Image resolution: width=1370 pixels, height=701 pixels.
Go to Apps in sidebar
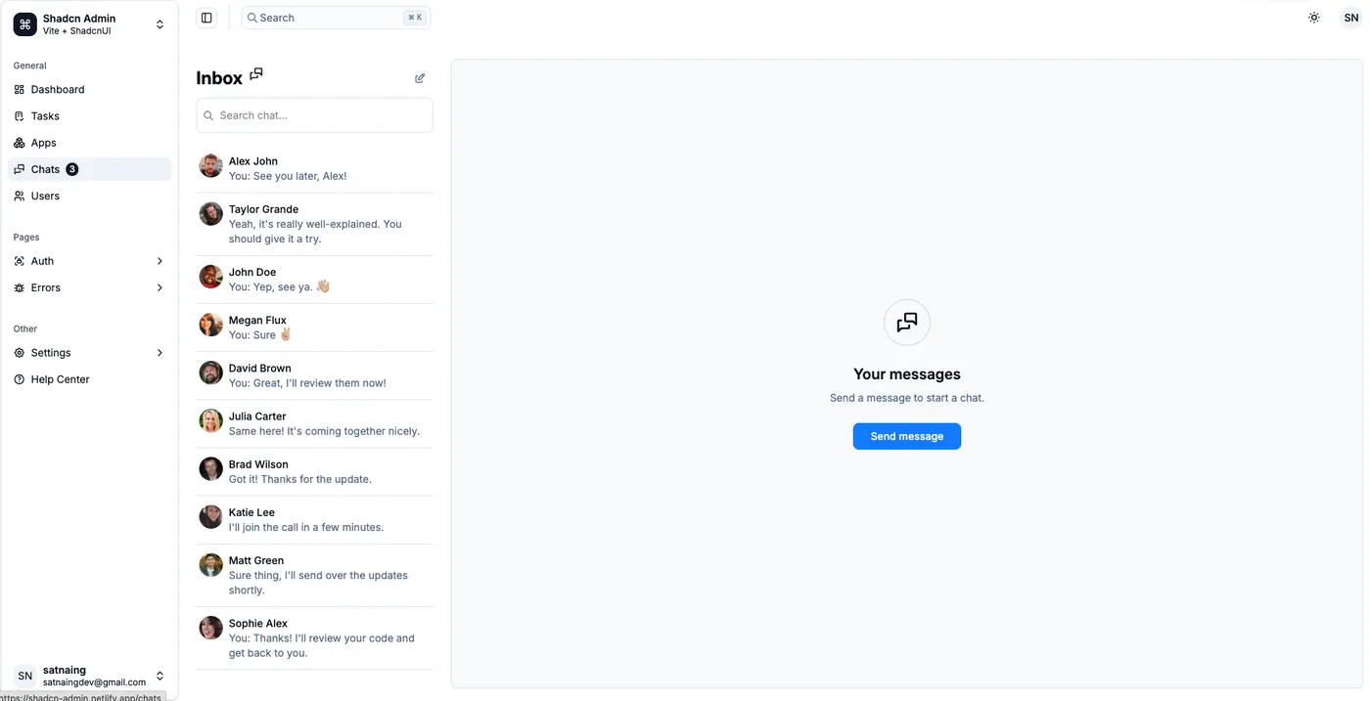(89, 143)
